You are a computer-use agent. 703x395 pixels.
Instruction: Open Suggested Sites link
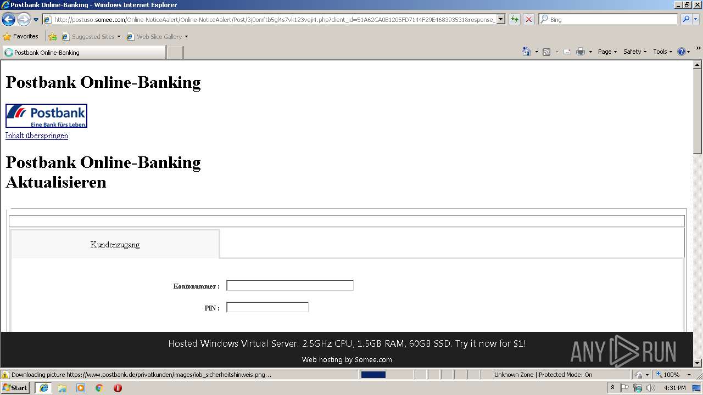point(91,37)
